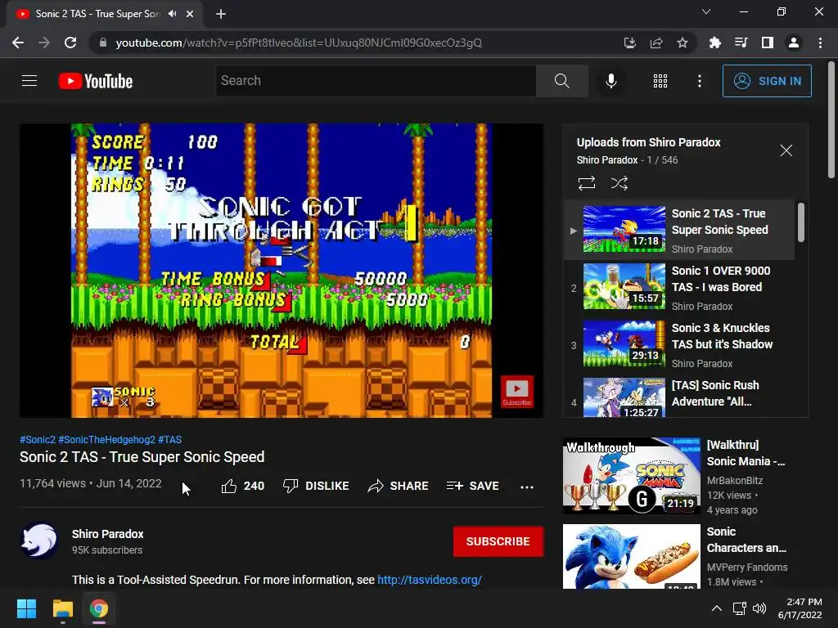Save video to playlist with SAVE

pos(472,486)
